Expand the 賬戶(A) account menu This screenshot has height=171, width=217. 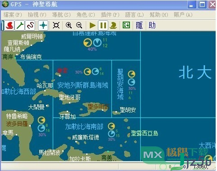(x=183, y=15)
